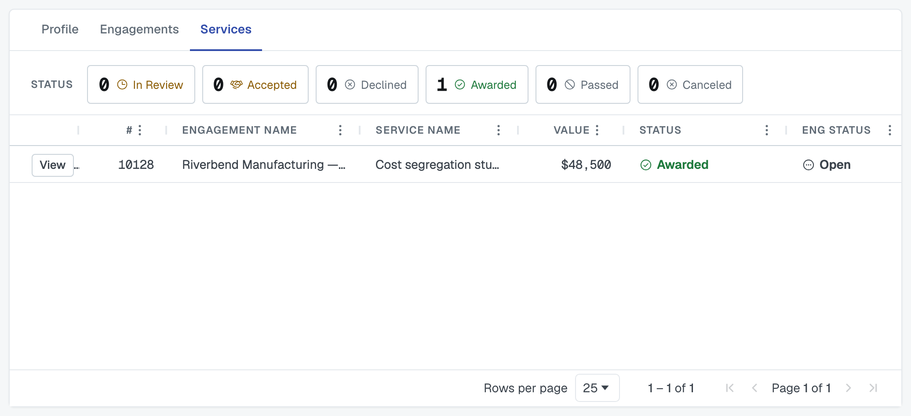
Task: Filter by Declined status
Action: [367, 84]
